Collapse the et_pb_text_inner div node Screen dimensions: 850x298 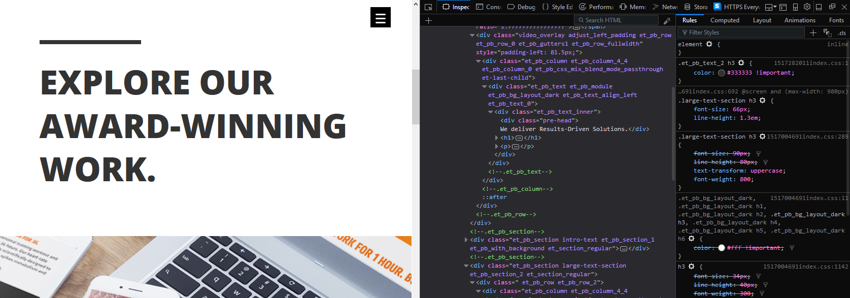tap(491, 112)
